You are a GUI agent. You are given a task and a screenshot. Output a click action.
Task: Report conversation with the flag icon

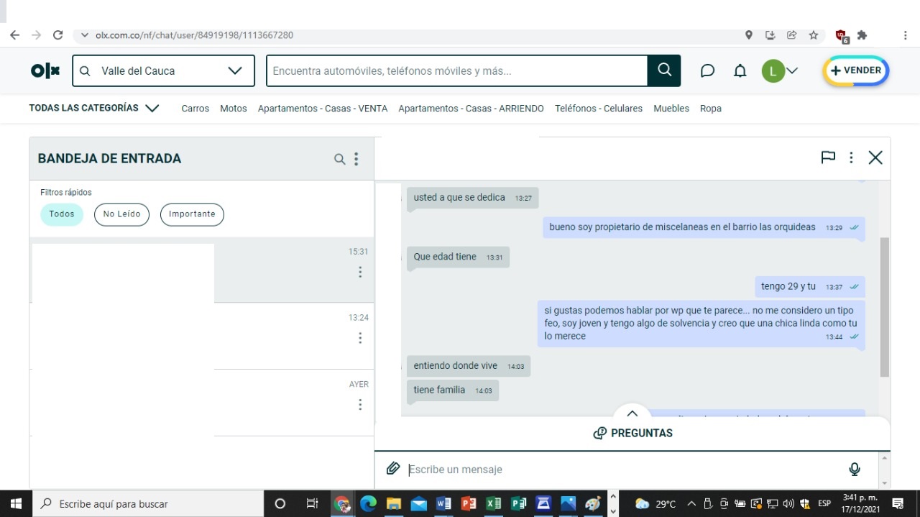coord(828,157)
